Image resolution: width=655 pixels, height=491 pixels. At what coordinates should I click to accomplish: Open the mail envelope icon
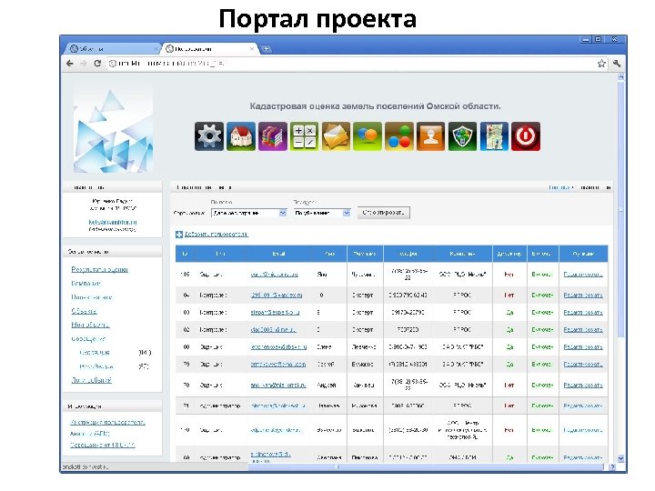[x=336, y=136]
